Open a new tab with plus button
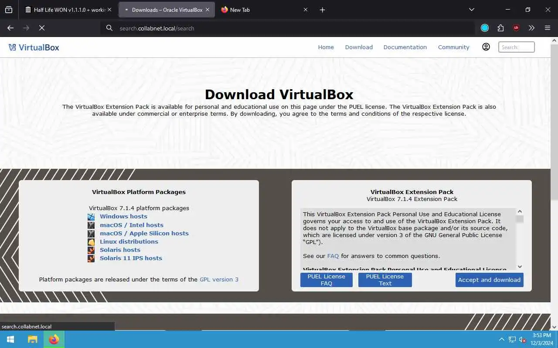Image resolution: width=558 pixels, height=348 pixels. [322, 10]
